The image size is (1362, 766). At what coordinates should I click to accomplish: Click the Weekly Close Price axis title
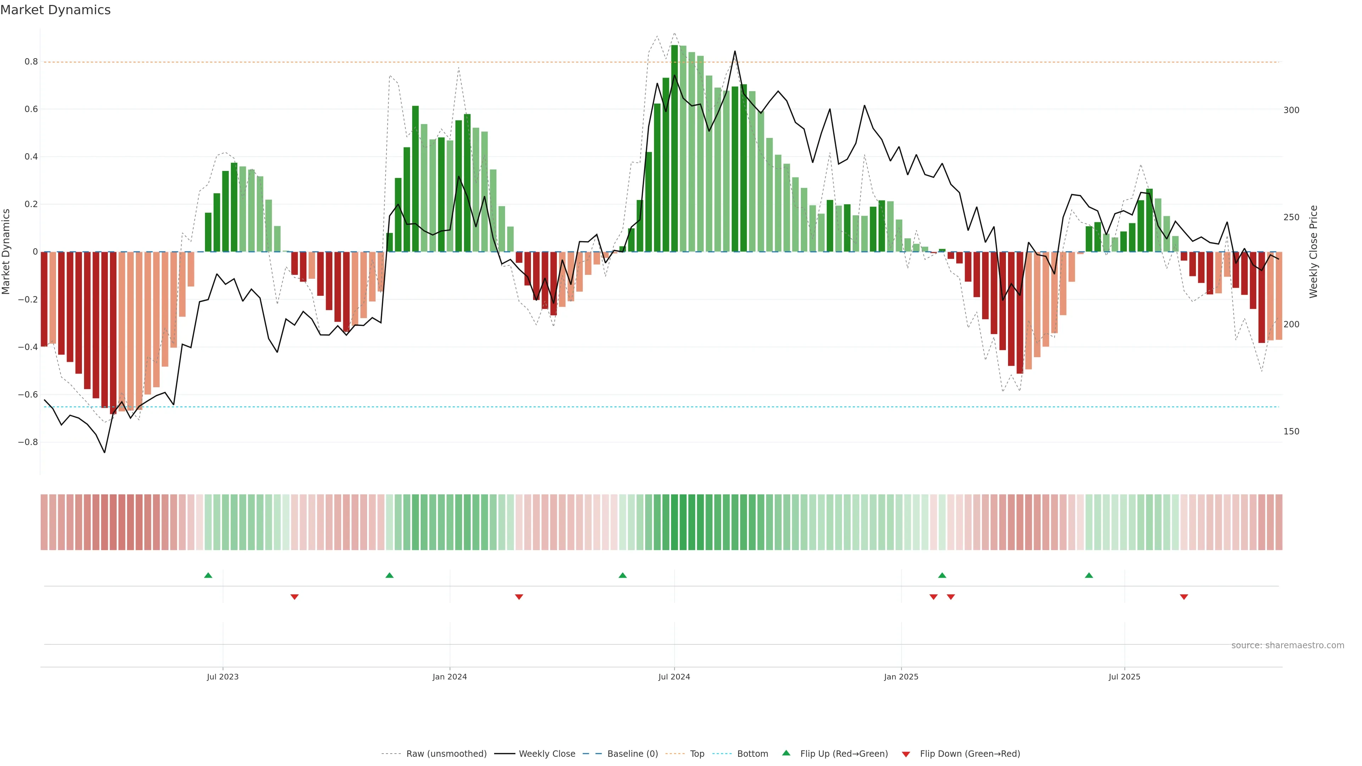(x=1313, y=252)
